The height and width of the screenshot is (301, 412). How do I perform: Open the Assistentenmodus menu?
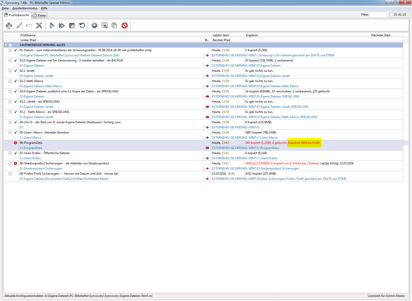coord(25,8)
